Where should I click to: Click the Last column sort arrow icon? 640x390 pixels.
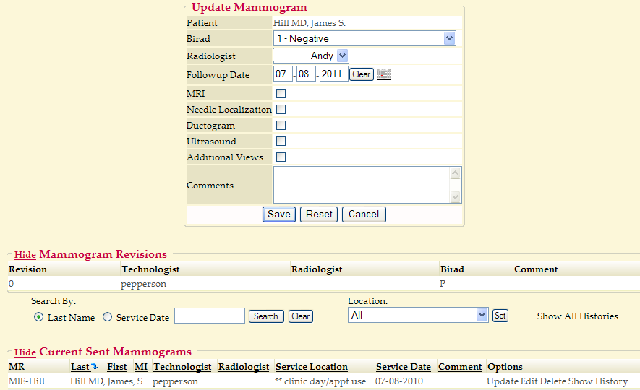tap(94, 368)
